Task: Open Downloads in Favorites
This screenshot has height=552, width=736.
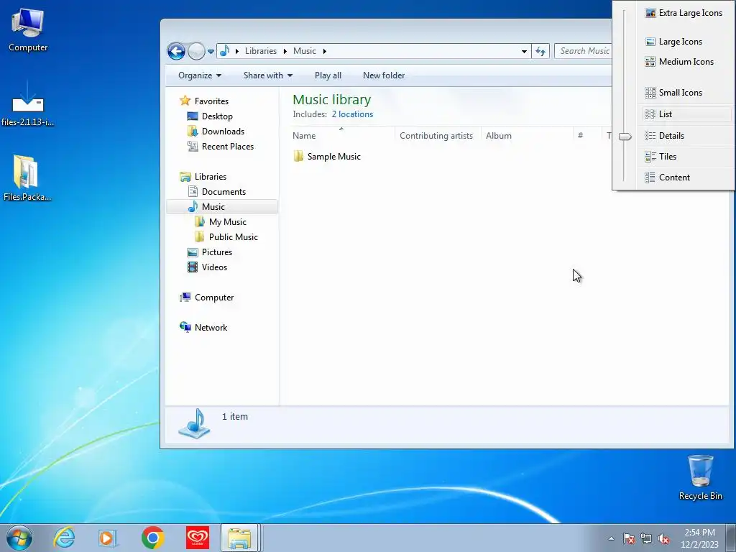Action: [x=223, y=132]
